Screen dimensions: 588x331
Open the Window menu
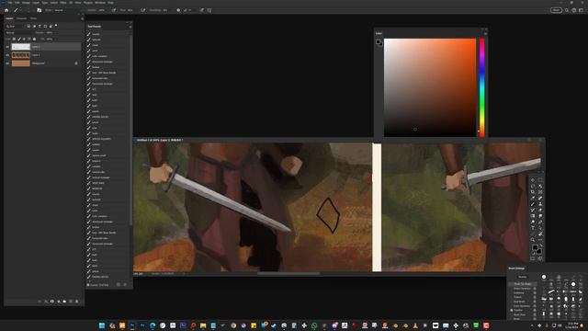(100, 3)
